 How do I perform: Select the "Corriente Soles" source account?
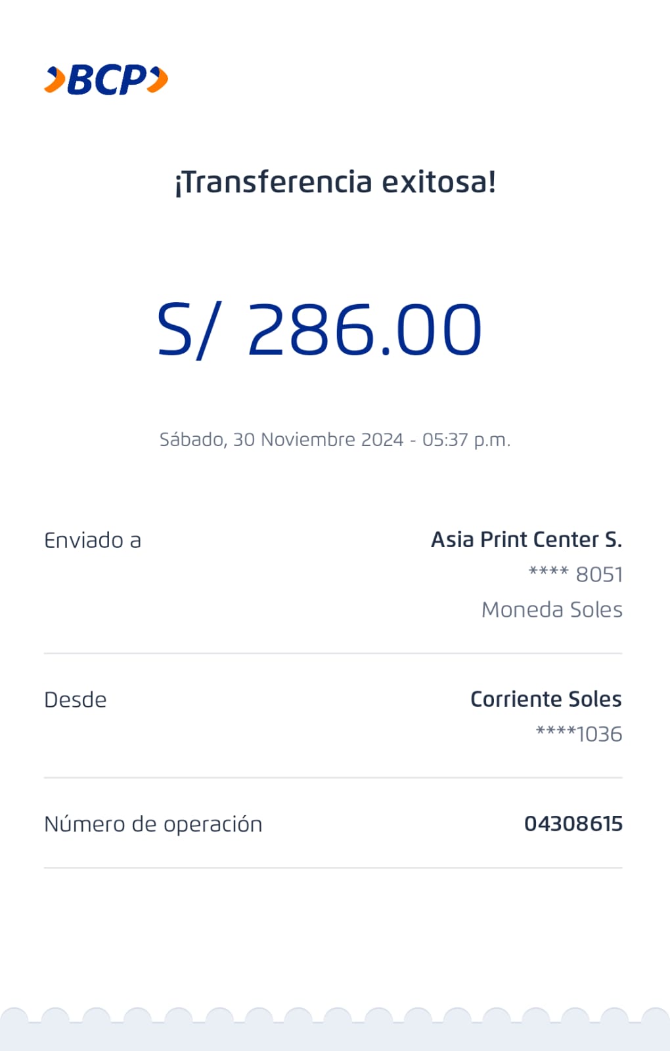click(x=546, y=699)
